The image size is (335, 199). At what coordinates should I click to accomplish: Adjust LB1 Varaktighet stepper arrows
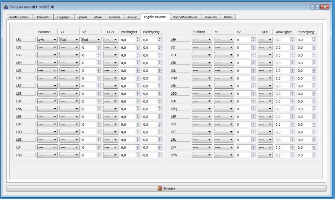click(138, 40)
